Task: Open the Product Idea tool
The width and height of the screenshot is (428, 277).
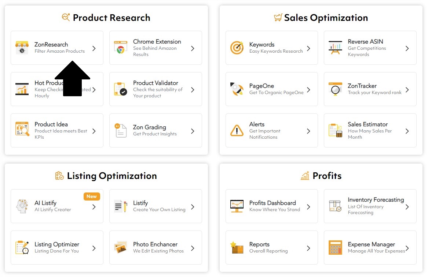Action: 57,131
